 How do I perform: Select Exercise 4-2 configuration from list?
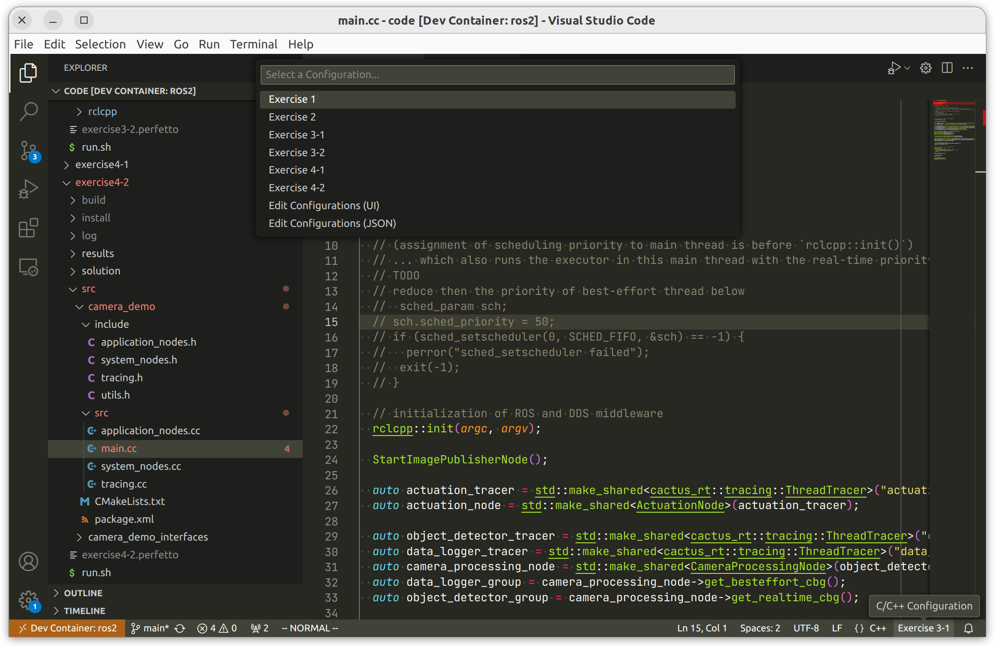coord(297,188)
